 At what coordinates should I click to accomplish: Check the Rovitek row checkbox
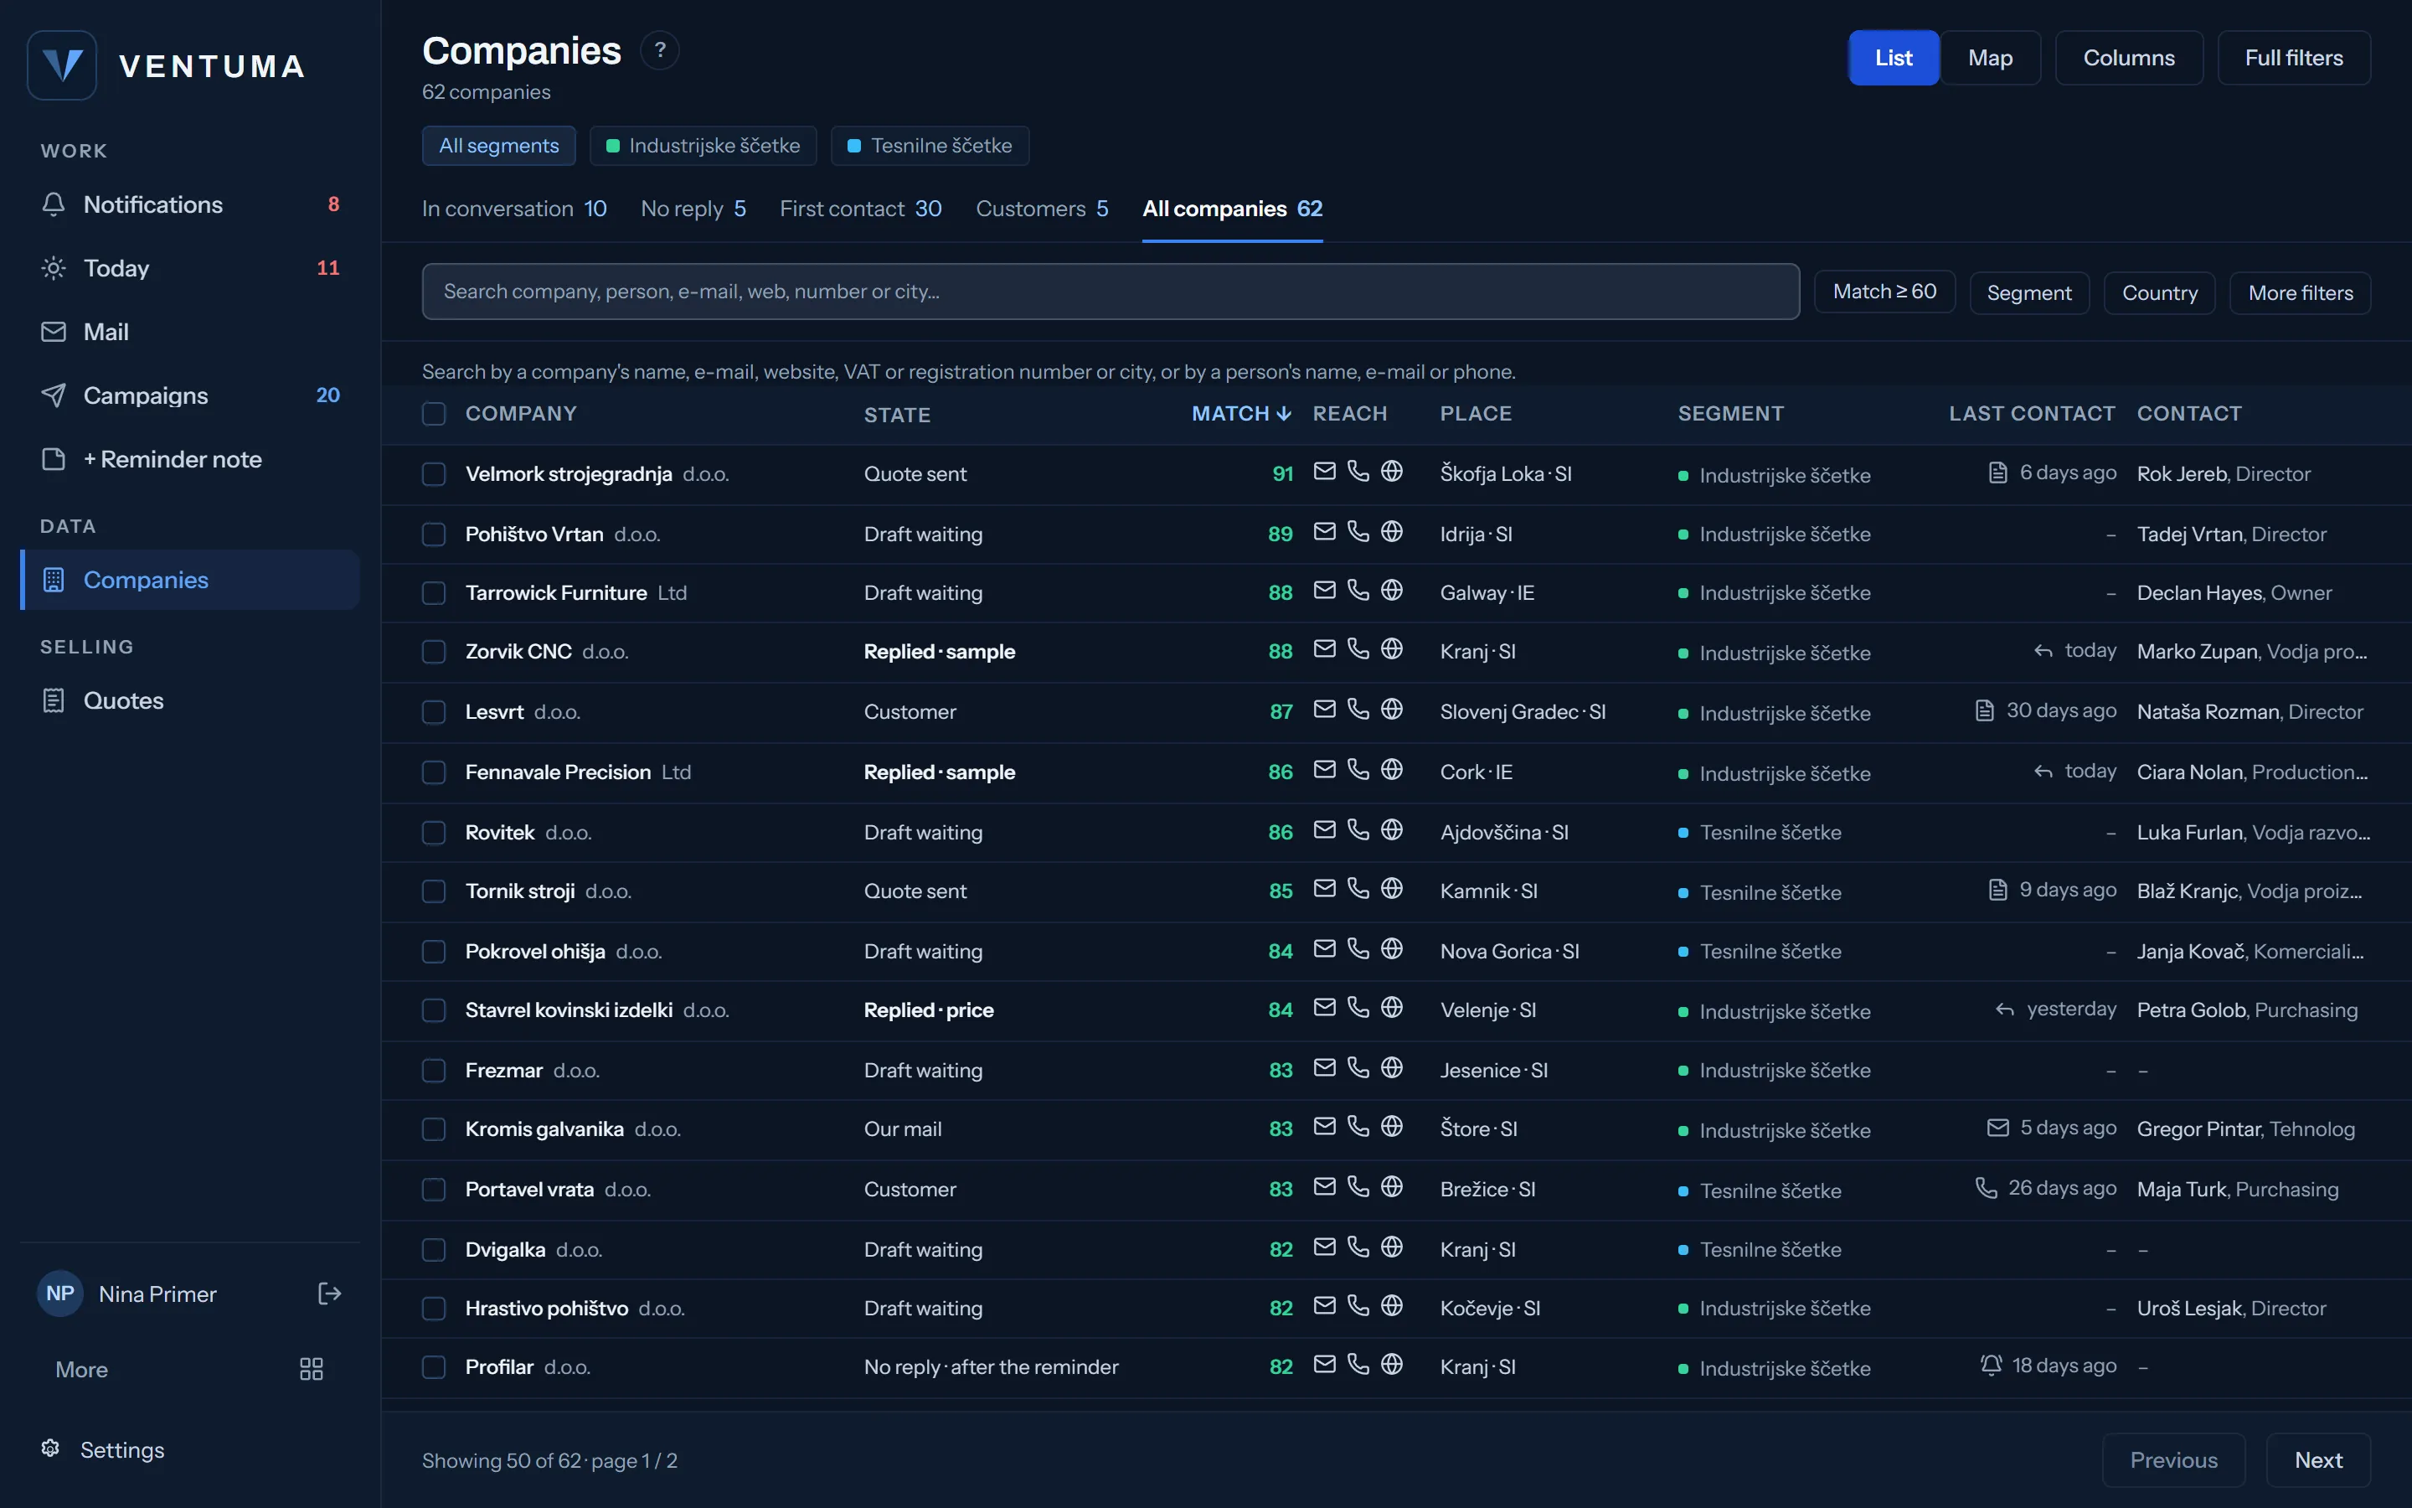point(434,833)
